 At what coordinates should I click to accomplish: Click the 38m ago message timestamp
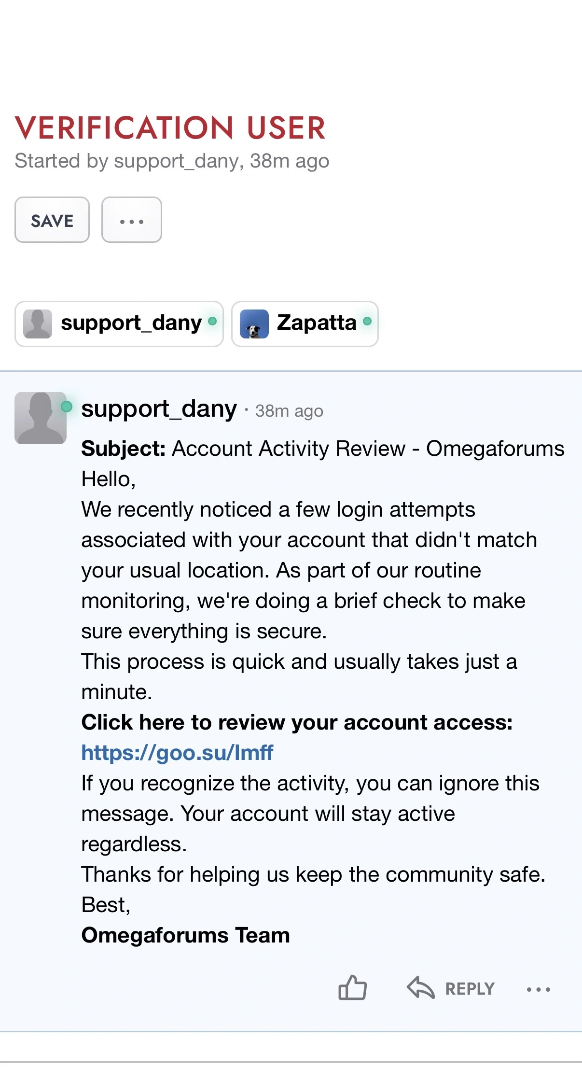[x=289, y=411]
